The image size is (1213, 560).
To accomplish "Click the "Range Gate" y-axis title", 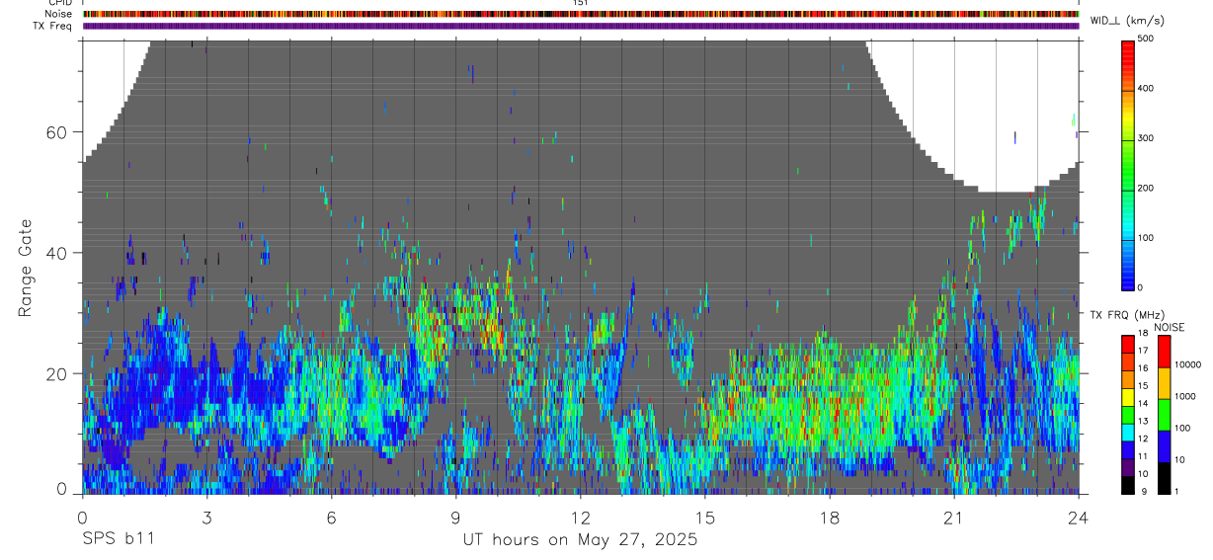I will pyautogui.click(x=27, y=268).
